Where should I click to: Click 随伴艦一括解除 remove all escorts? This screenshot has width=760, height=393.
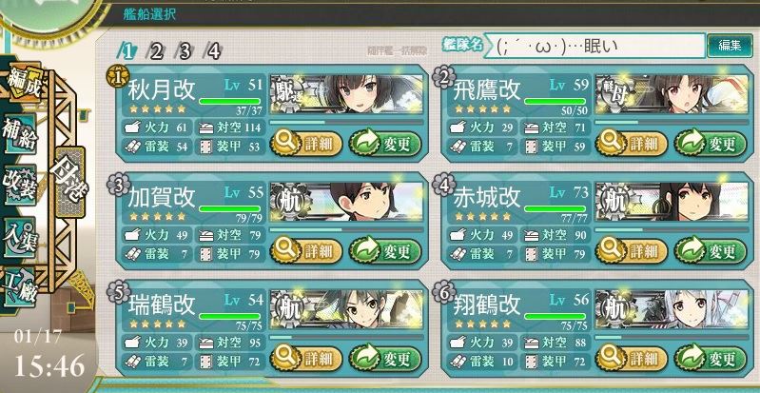398,52
